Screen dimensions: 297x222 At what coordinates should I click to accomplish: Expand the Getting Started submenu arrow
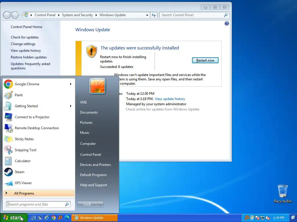(71, 106)
